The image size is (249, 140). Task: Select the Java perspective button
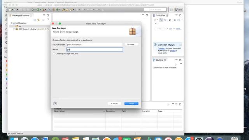coord(179,10)
